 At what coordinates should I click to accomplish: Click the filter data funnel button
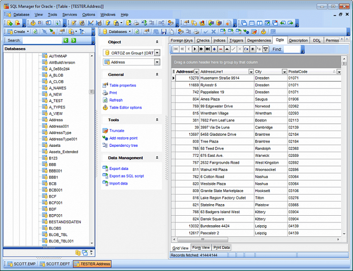(x=266, y=49)
